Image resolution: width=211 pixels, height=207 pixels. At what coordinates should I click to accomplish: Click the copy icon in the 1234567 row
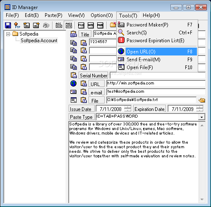tap(73, 43)
